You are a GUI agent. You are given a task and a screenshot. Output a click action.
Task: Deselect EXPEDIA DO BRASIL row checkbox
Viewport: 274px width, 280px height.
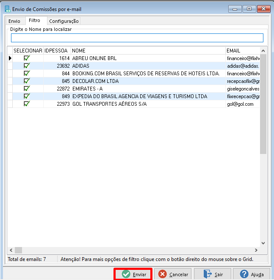click(27, 96)
